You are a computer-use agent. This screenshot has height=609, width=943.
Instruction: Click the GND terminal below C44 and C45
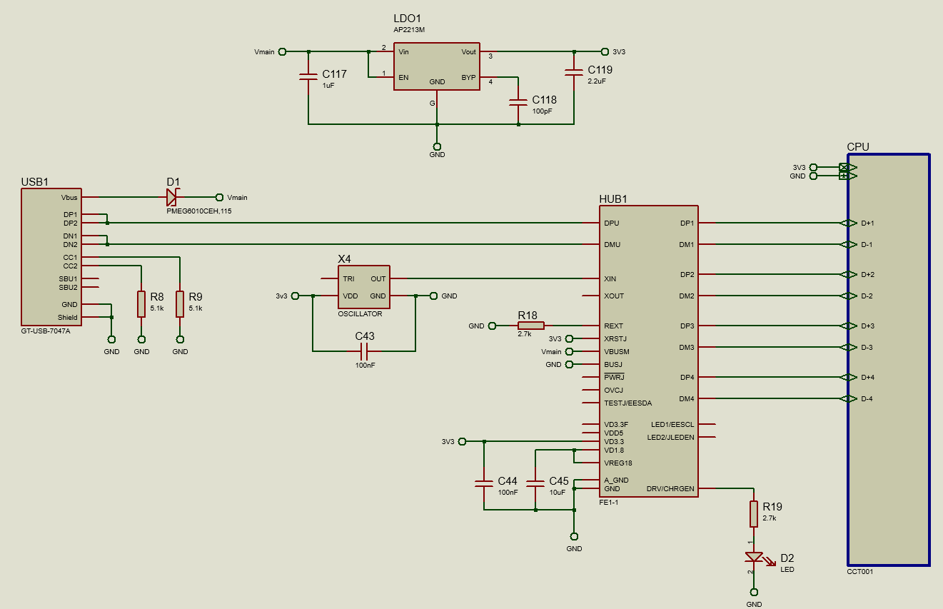(x=574, y=536)
